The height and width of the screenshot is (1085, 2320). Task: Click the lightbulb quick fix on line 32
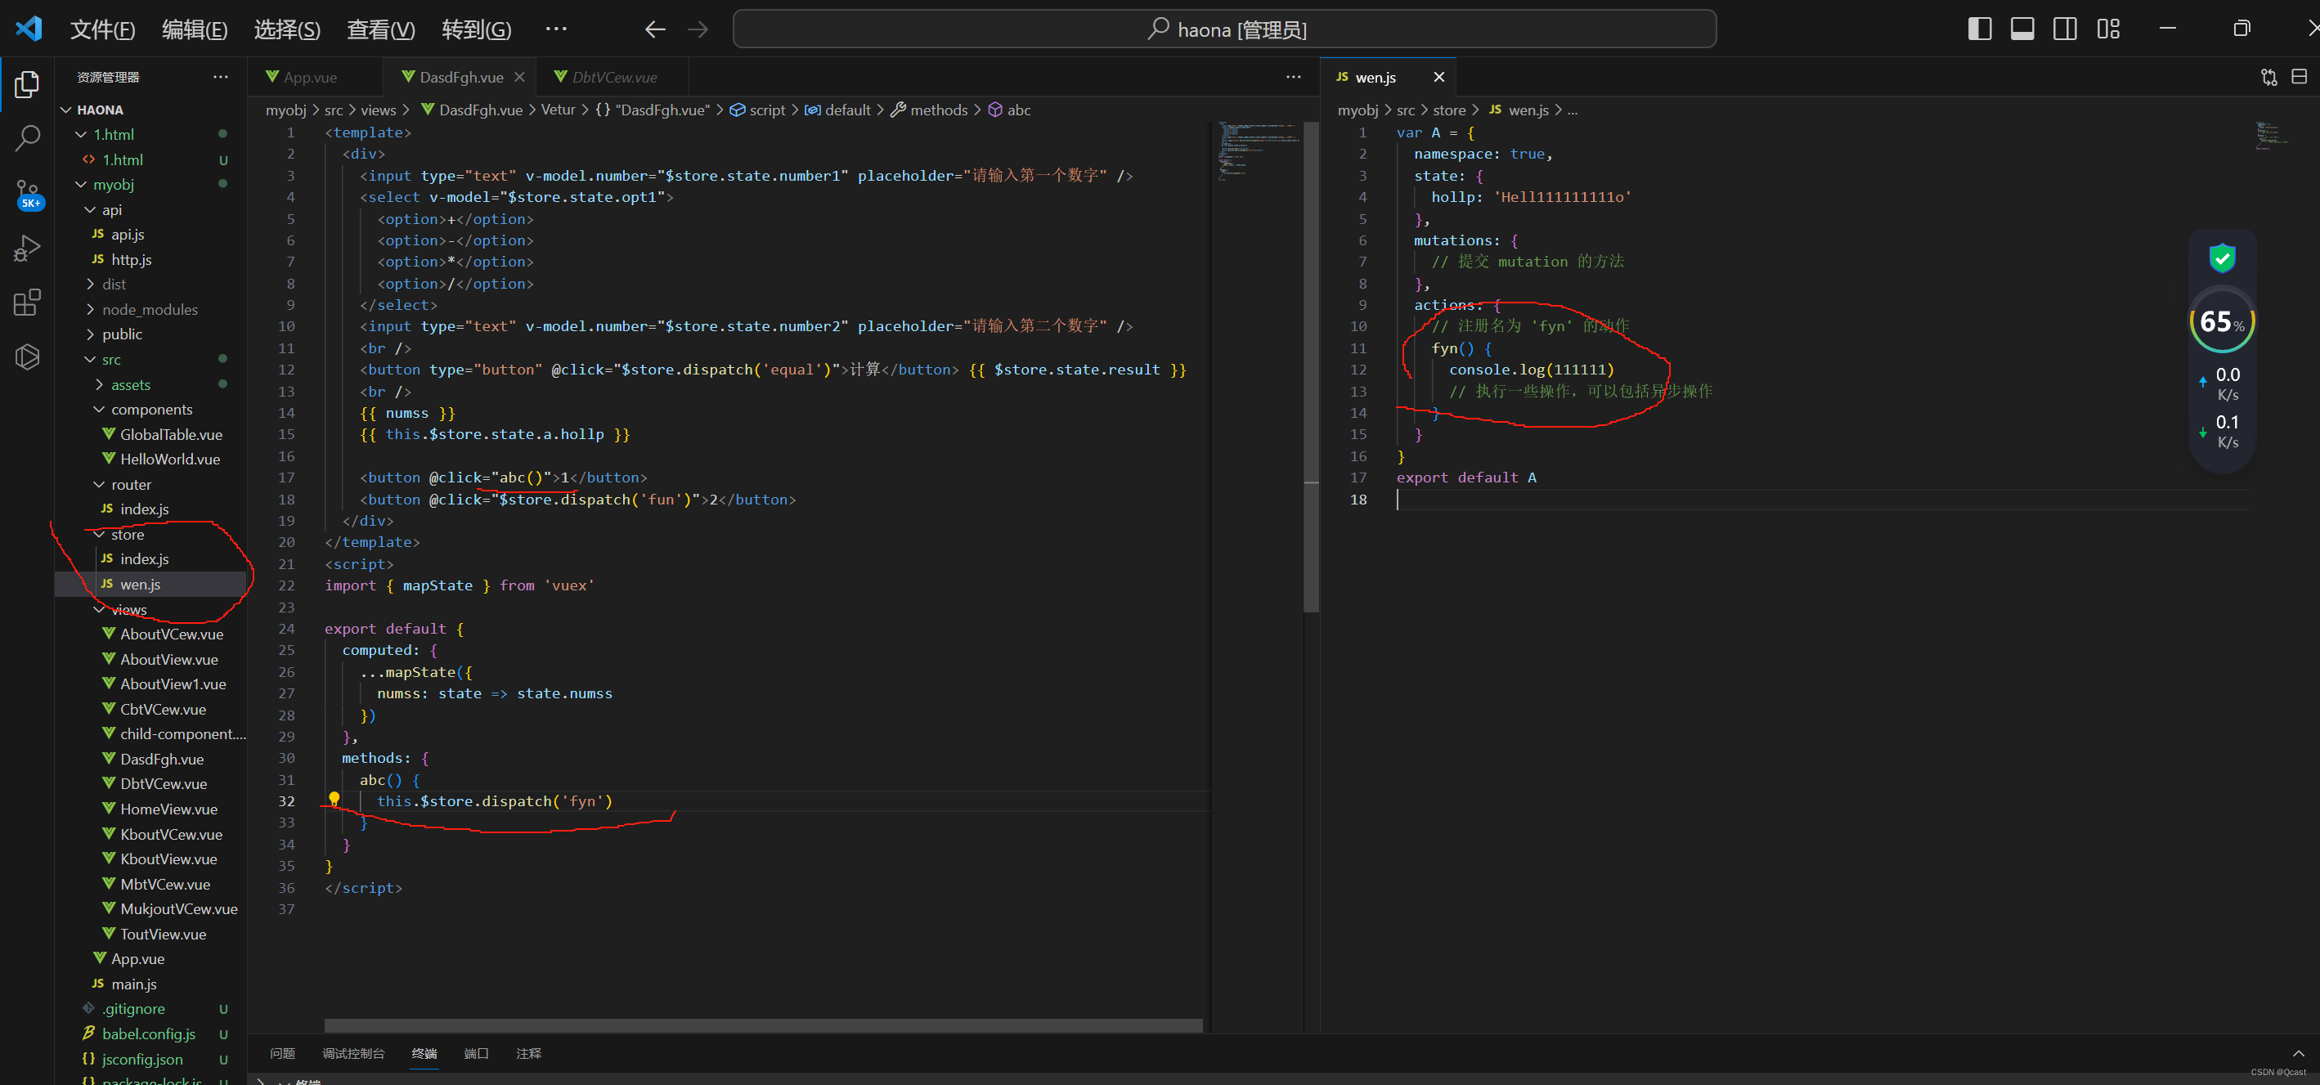[333, 798]
